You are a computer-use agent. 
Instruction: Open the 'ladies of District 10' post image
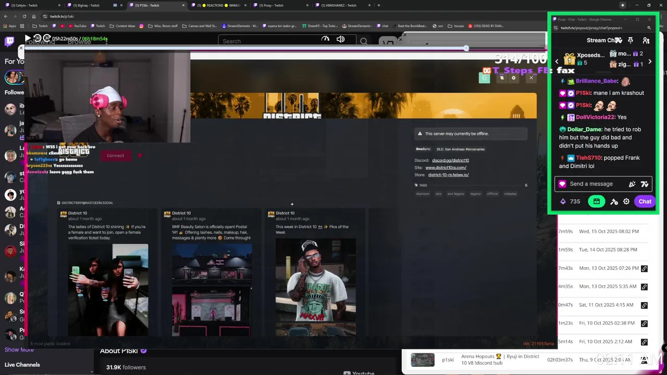point(107,290)
